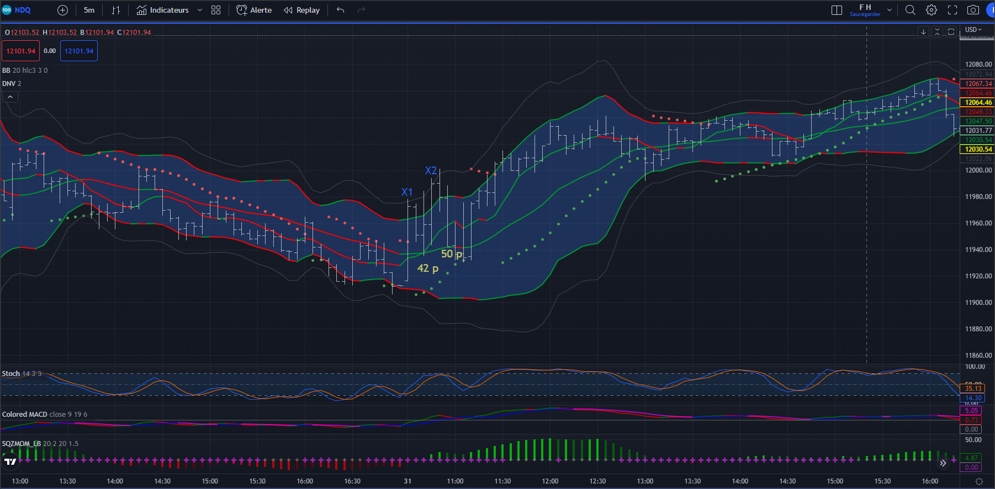The height and width of the screenshot is (489, 995).
Task: Expand the favorite indicators dropdown arrow
Action: 200,10
